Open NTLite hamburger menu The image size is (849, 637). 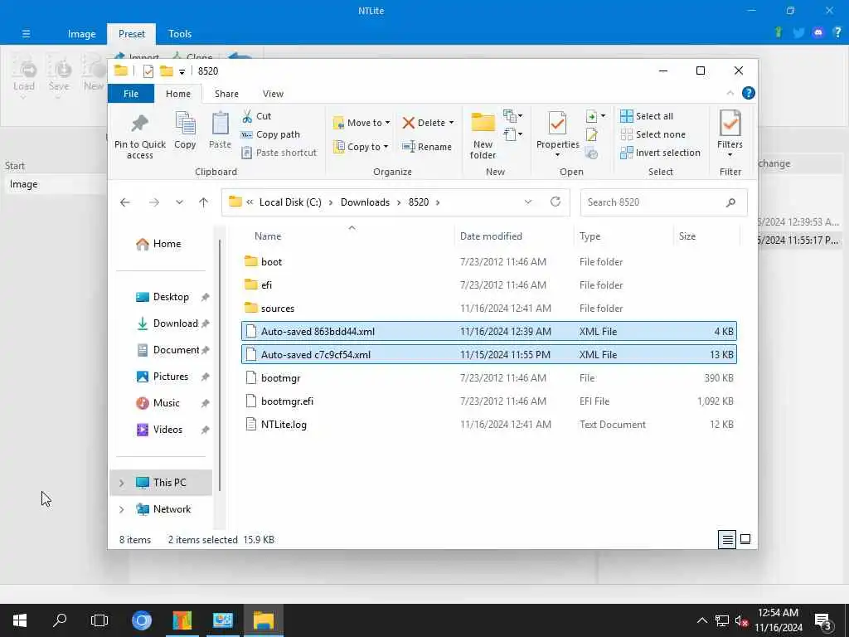[26, 34]
